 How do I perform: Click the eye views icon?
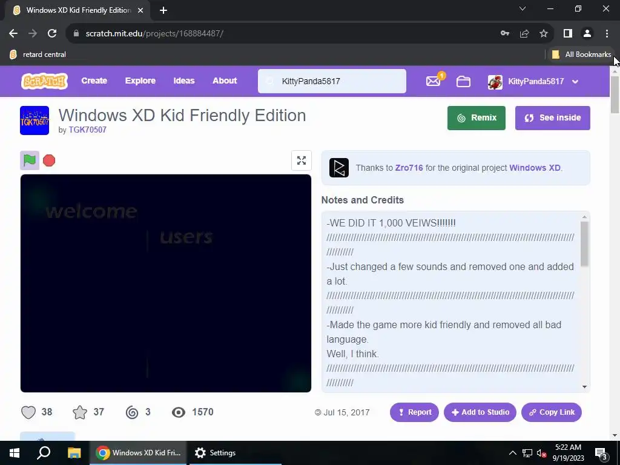pos(179,412)
